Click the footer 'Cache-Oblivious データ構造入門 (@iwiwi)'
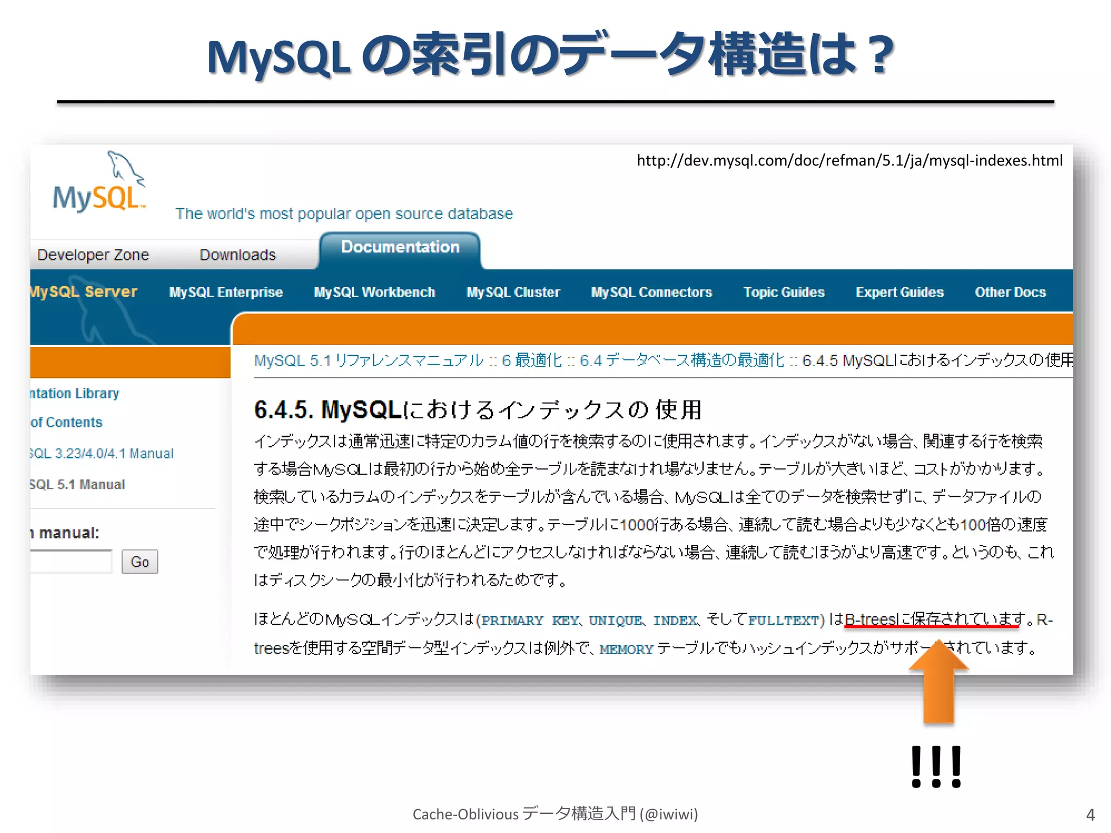 pyautogui.click(x=555, y=813)
